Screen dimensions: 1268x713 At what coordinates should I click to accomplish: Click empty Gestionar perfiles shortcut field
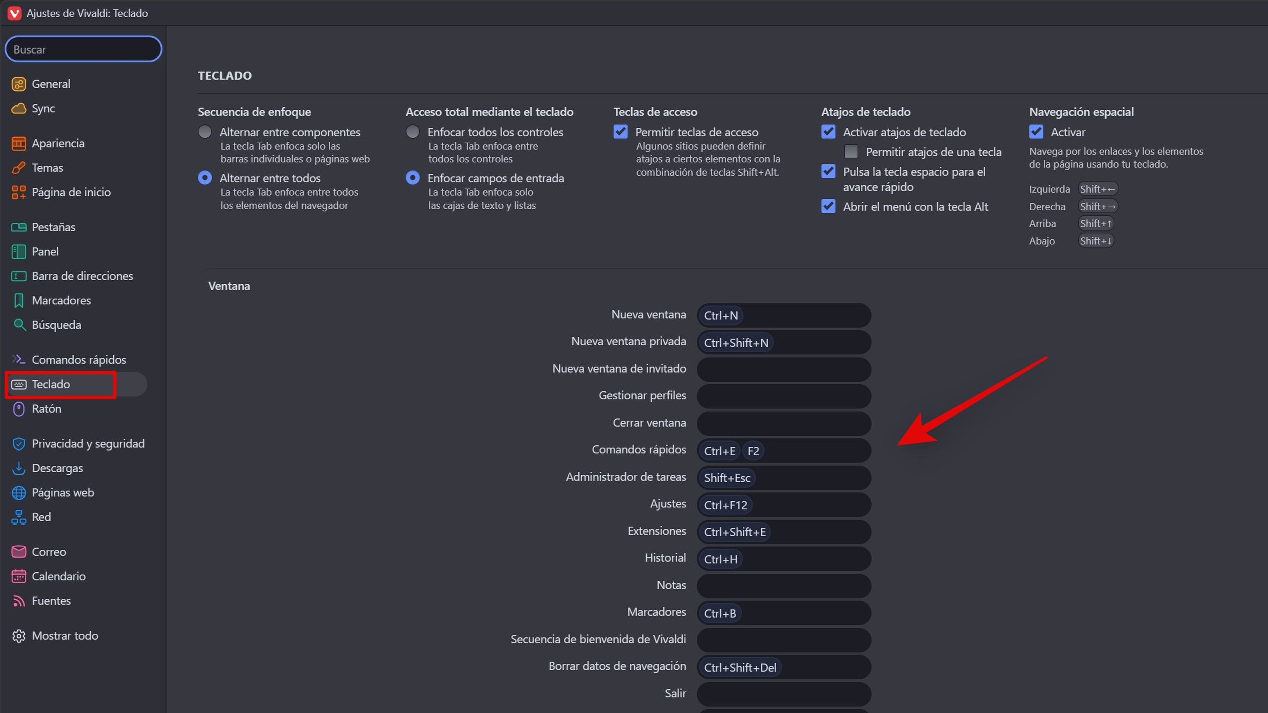coord(784,396)
